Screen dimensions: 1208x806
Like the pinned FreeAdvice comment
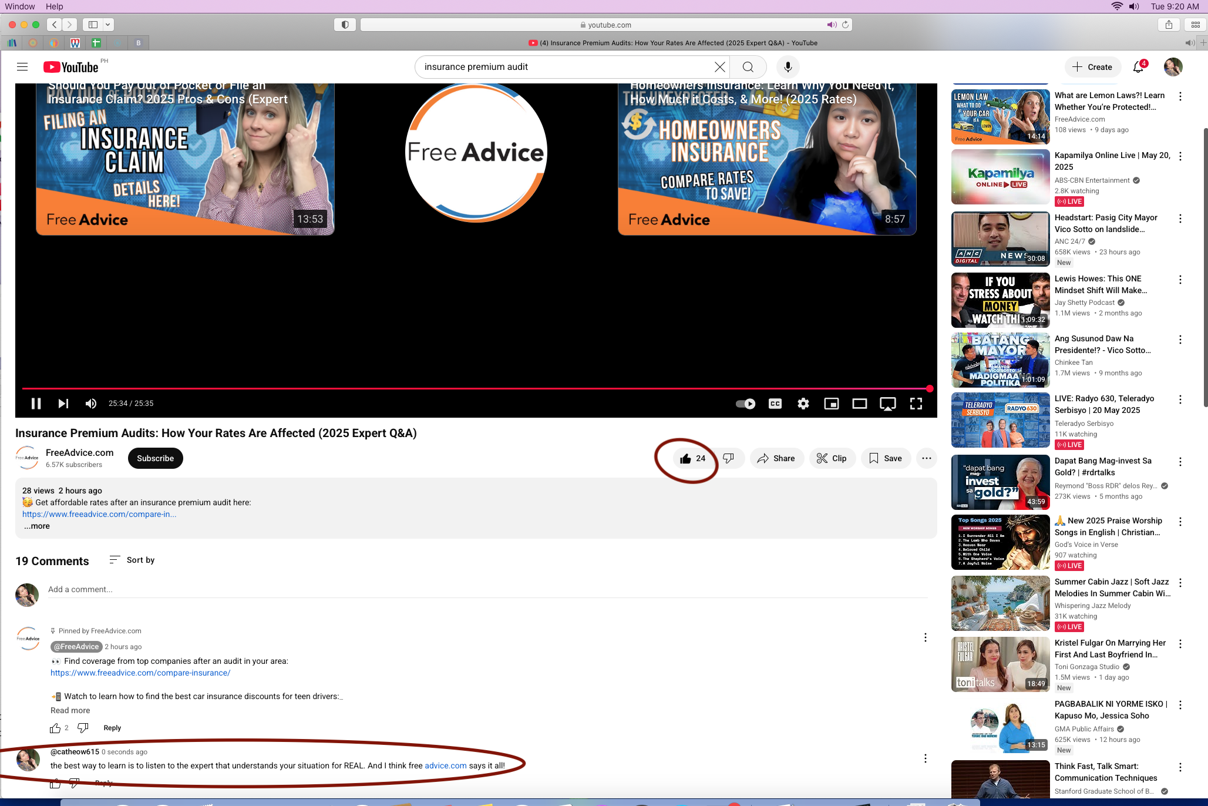pos(55,728)
